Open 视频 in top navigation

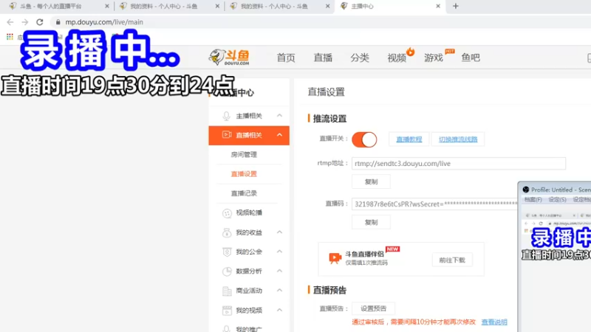click(x=397, y=58)
